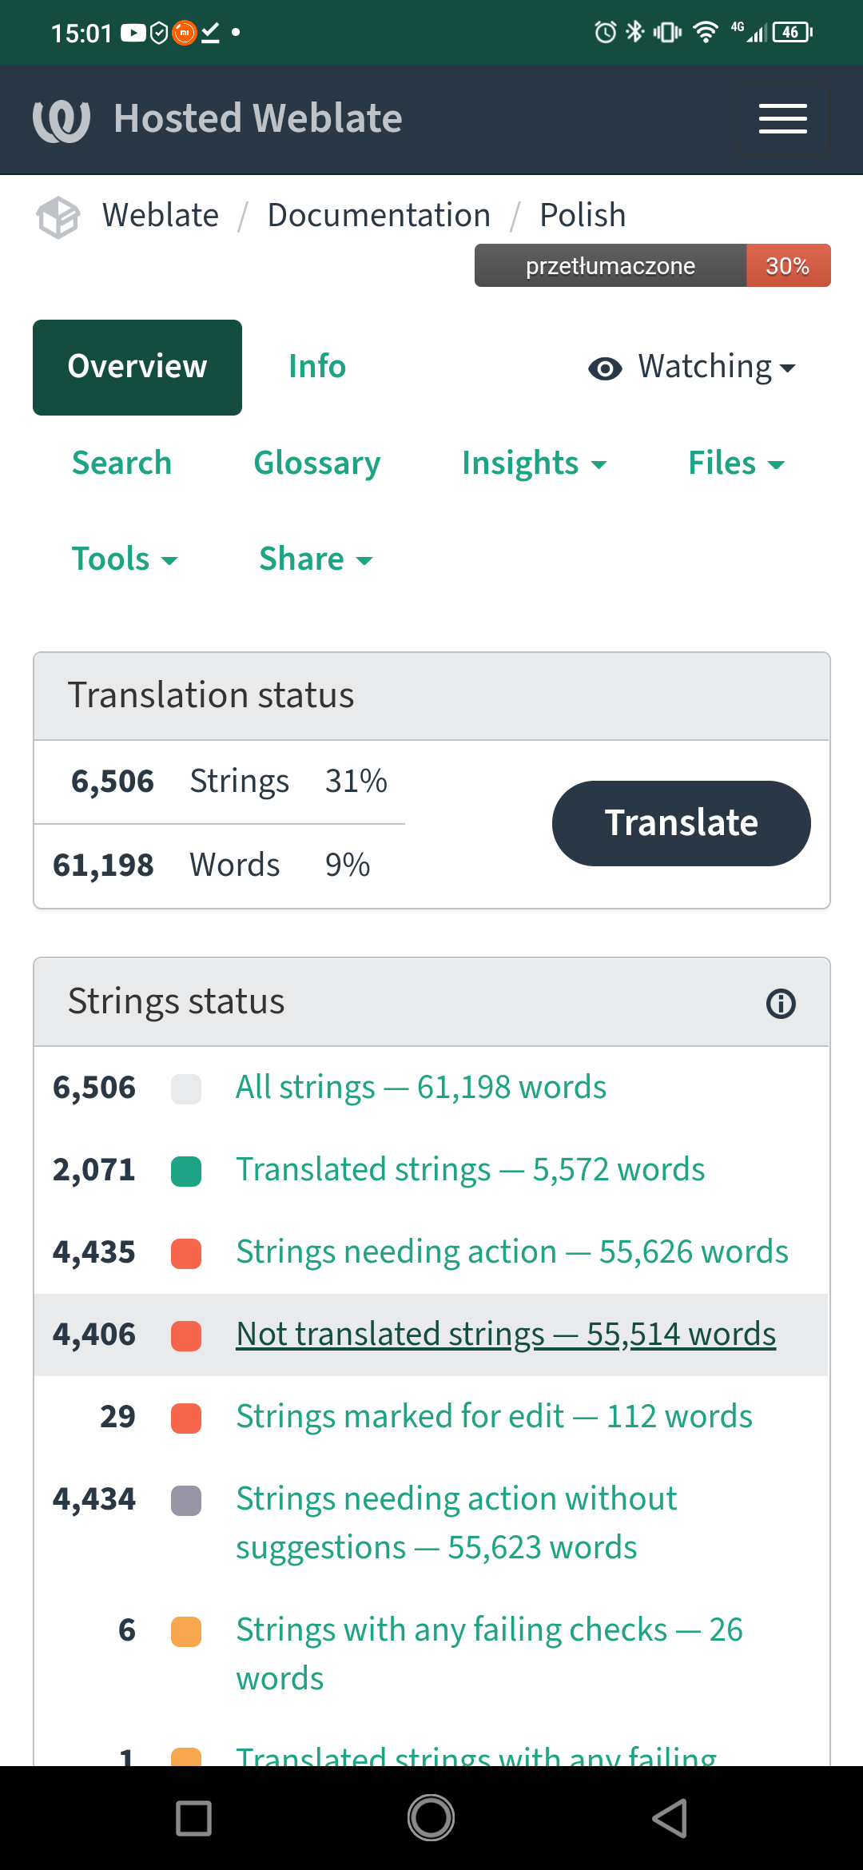Screen dimensions: 863x1870
Task: Tap the Bluetooth icon in status bar
Action: (x=634, y=32)
